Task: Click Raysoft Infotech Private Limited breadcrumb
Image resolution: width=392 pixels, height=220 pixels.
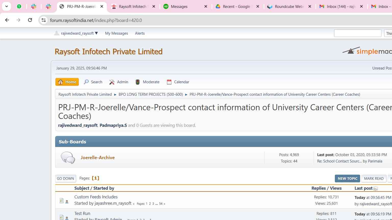Action: coord(85,94)
